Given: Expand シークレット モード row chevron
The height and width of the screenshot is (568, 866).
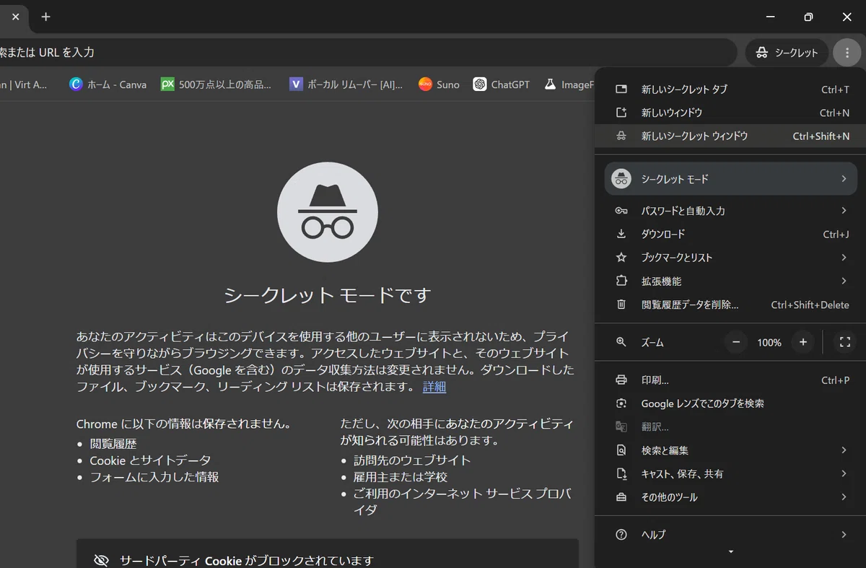Looking at the screenshot, I should pos(844,179).
